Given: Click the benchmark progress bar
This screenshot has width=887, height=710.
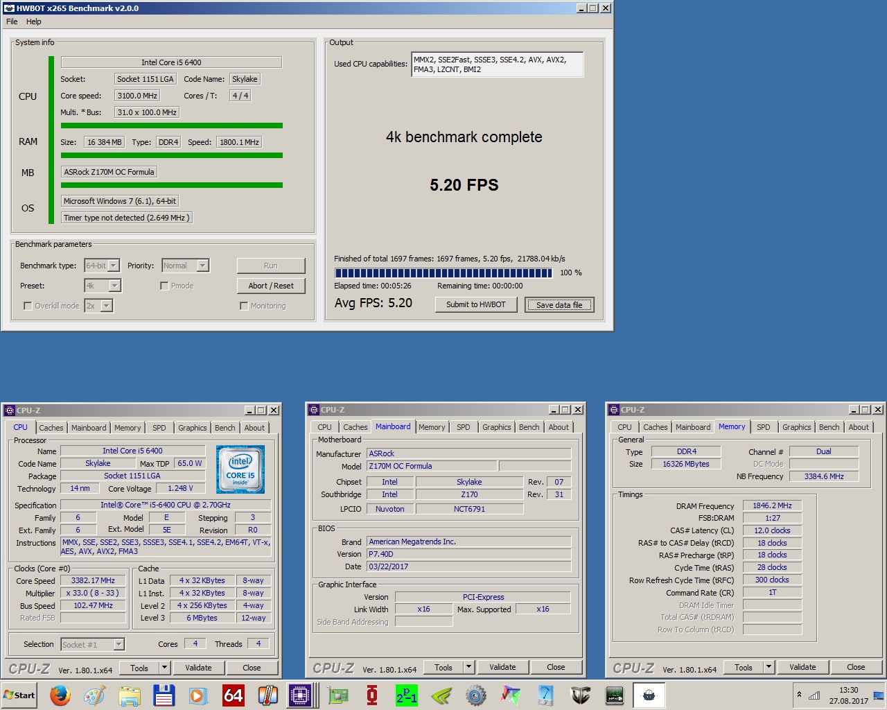Looking at the screenshot, I should 443,272.
